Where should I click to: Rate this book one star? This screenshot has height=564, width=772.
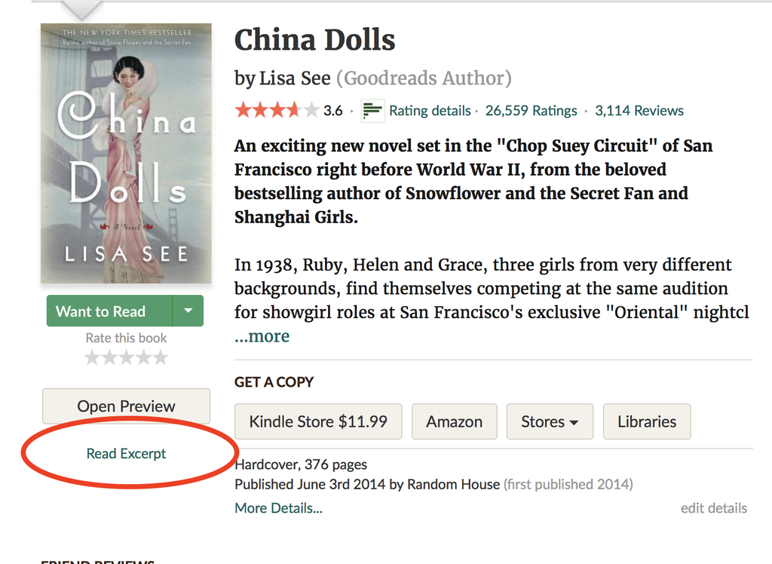(x=92, y=357)
